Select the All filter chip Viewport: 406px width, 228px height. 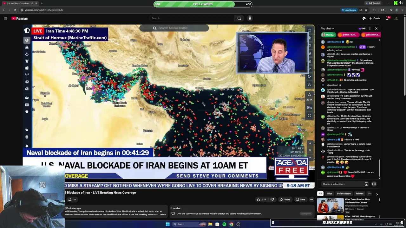click(x=320, y=194)
